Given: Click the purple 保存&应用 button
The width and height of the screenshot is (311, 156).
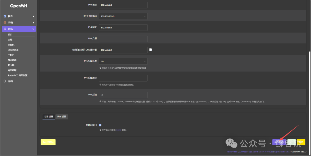Looking at the screenshot, I should click(x=279, y=142).
